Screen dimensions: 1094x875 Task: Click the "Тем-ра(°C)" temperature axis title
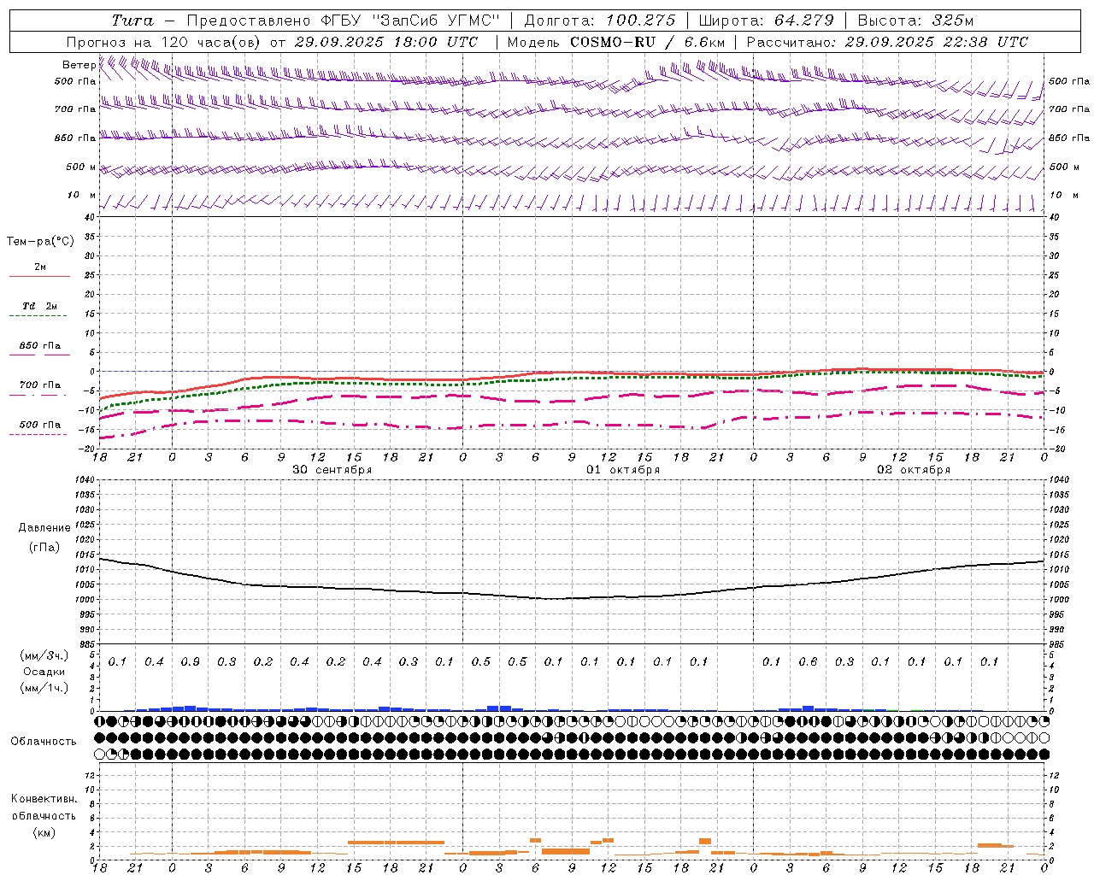coord(40,242)
